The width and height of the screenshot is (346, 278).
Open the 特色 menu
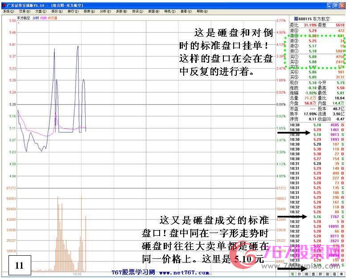pyautogui.click(x=170, y=11)
